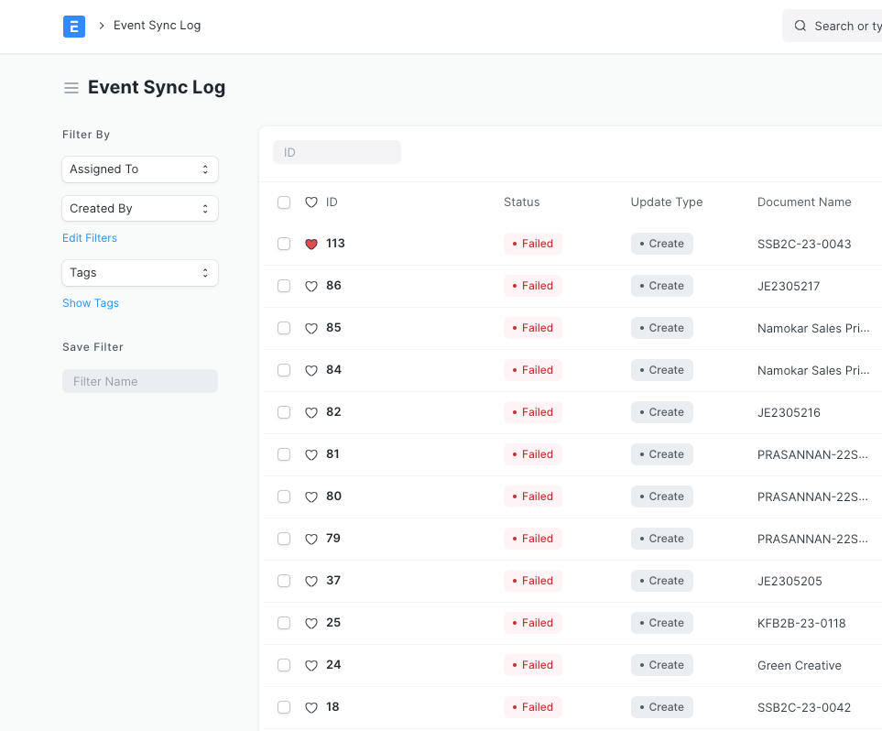
Task: Open the Assigned To dropdown
Action: point(139,169)
